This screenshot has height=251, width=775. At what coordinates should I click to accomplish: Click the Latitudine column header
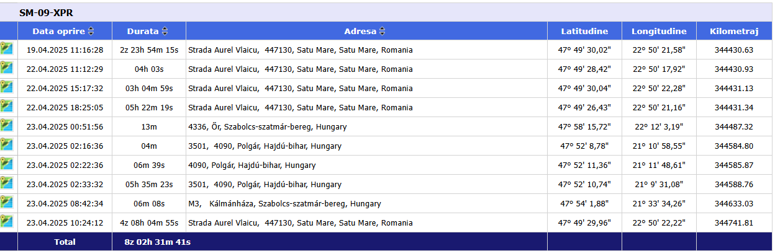tap(584, 31)
